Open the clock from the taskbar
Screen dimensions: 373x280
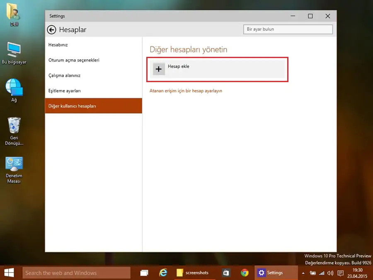coord(356,273)
